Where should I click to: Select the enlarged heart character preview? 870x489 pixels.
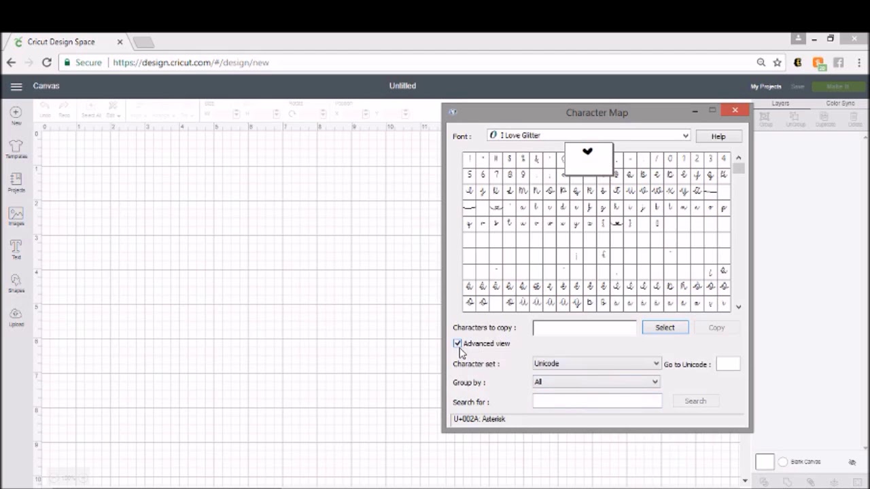click(x=589, y=158)
